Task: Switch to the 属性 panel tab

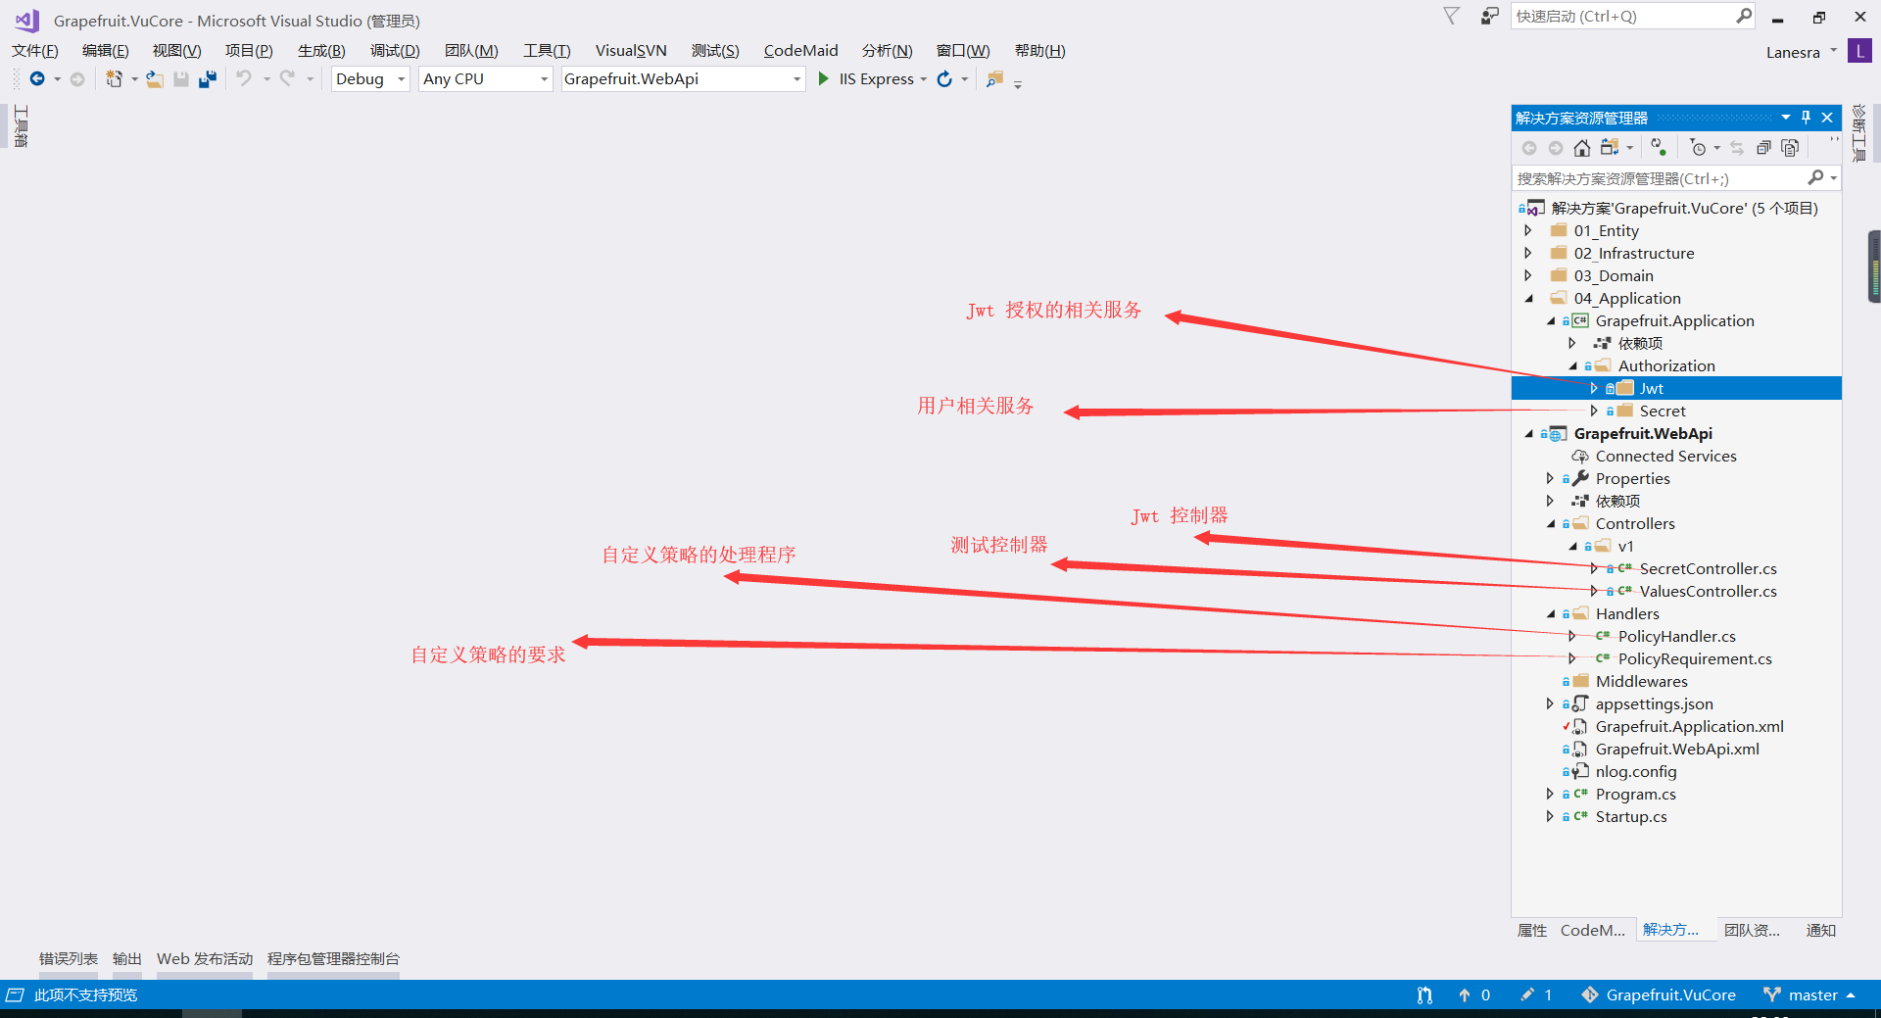Action: coord(1532,930)
